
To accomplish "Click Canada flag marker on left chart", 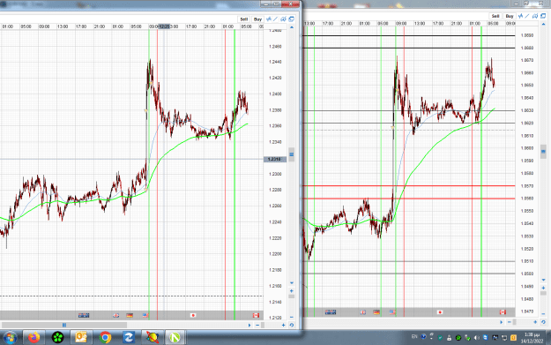I will [x=256, y=316].
